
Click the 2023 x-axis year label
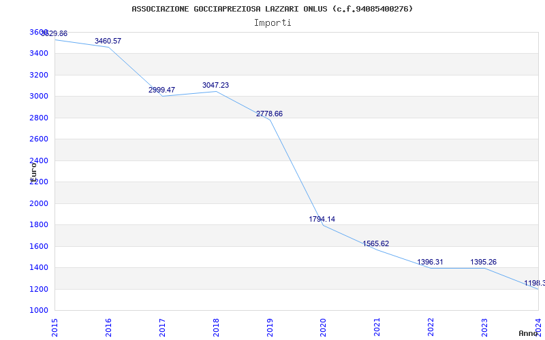coord(485,328)
